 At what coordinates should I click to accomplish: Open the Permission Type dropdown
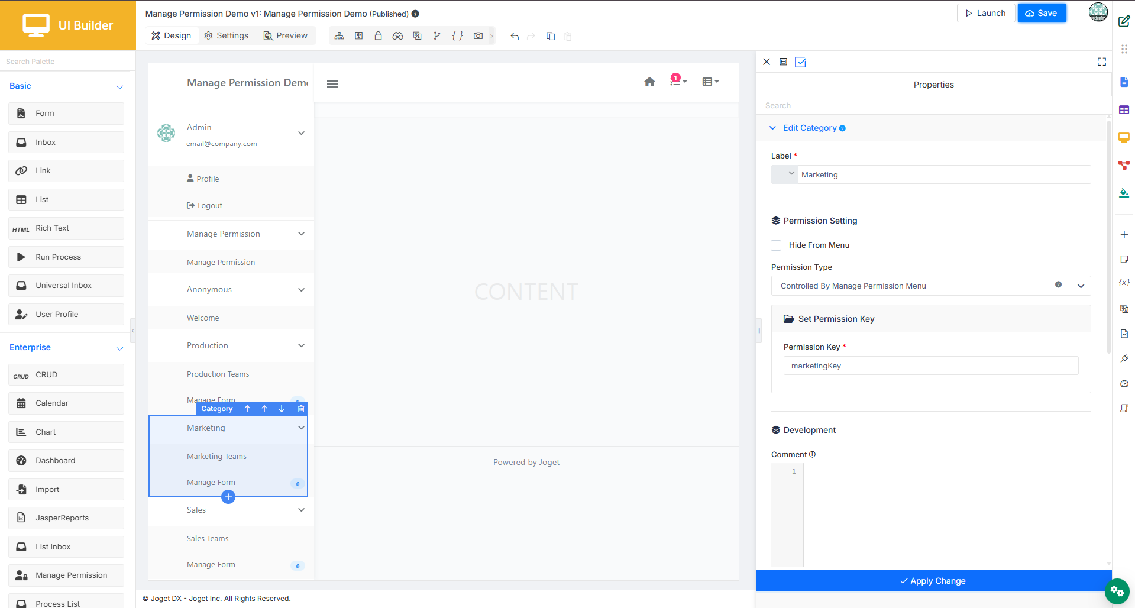pyautogui.click(x=931, y=286)
